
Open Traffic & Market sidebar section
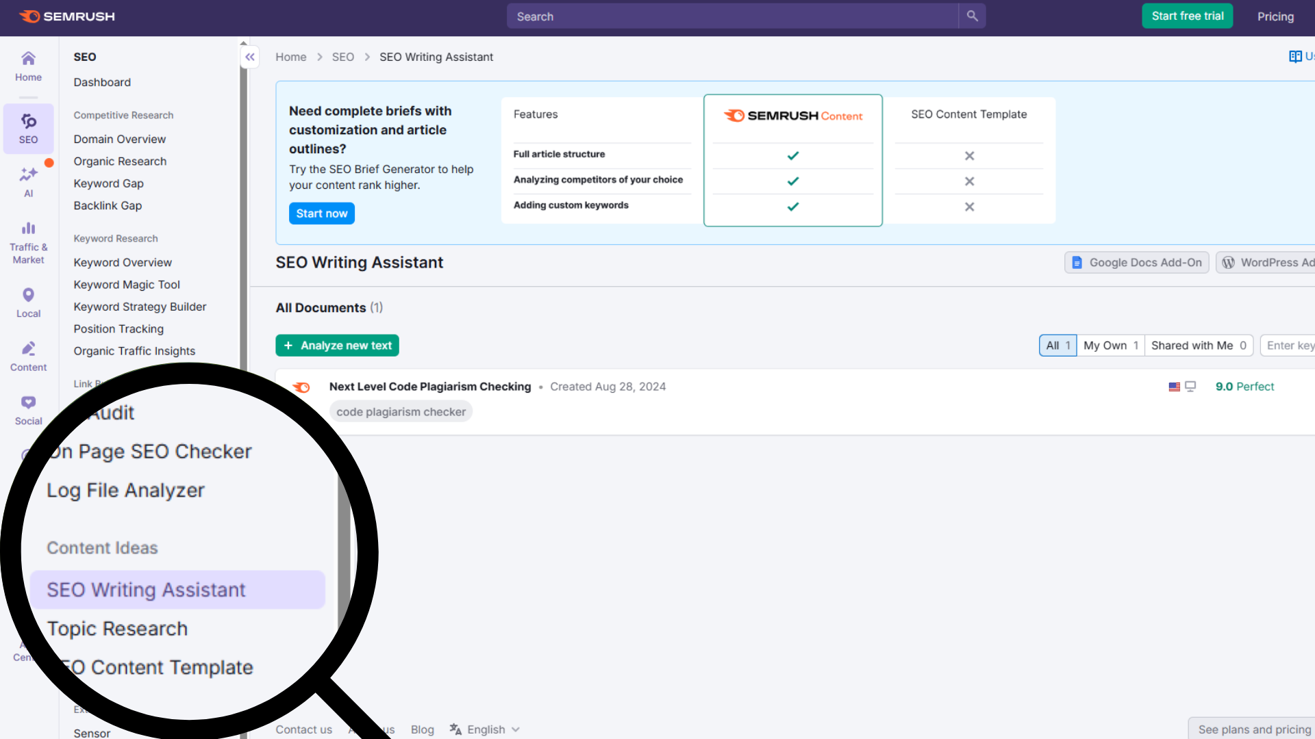click(28, 242)
